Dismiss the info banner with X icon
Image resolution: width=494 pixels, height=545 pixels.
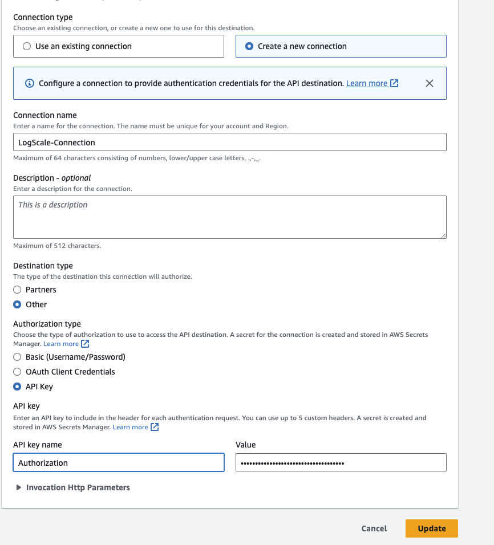click(x=430, y=83)
